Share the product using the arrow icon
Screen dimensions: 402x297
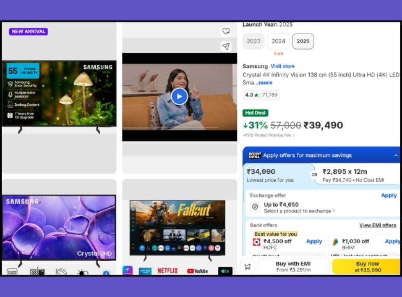(226, 47)
